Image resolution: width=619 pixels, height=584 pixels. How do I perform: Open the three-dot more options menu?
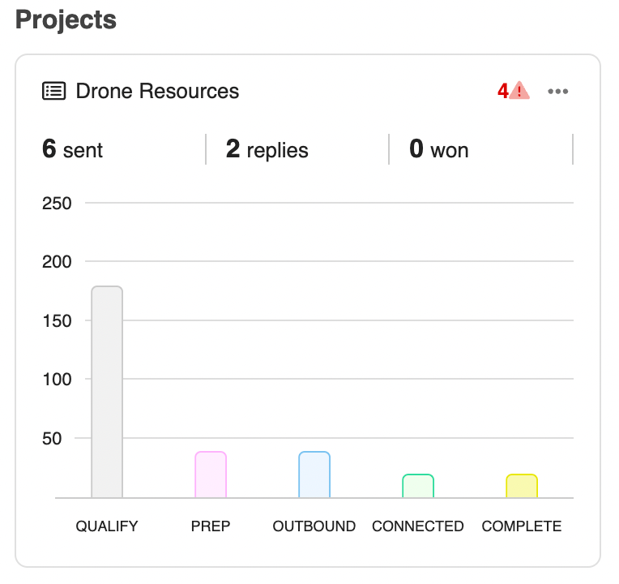click(x=557, y=92)
